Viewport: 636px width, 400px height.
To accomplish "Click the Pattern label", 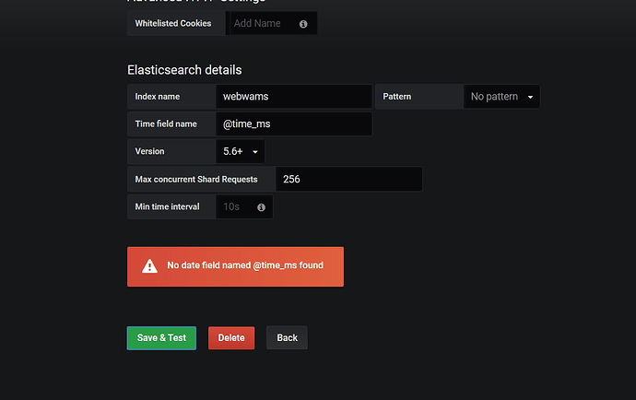I will (x=397, y=97).
